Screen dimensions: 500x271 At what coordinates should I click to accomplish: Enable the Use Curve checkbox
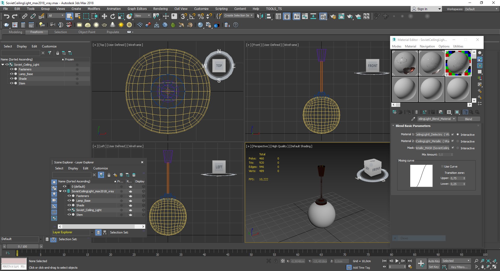coord(442,167)
